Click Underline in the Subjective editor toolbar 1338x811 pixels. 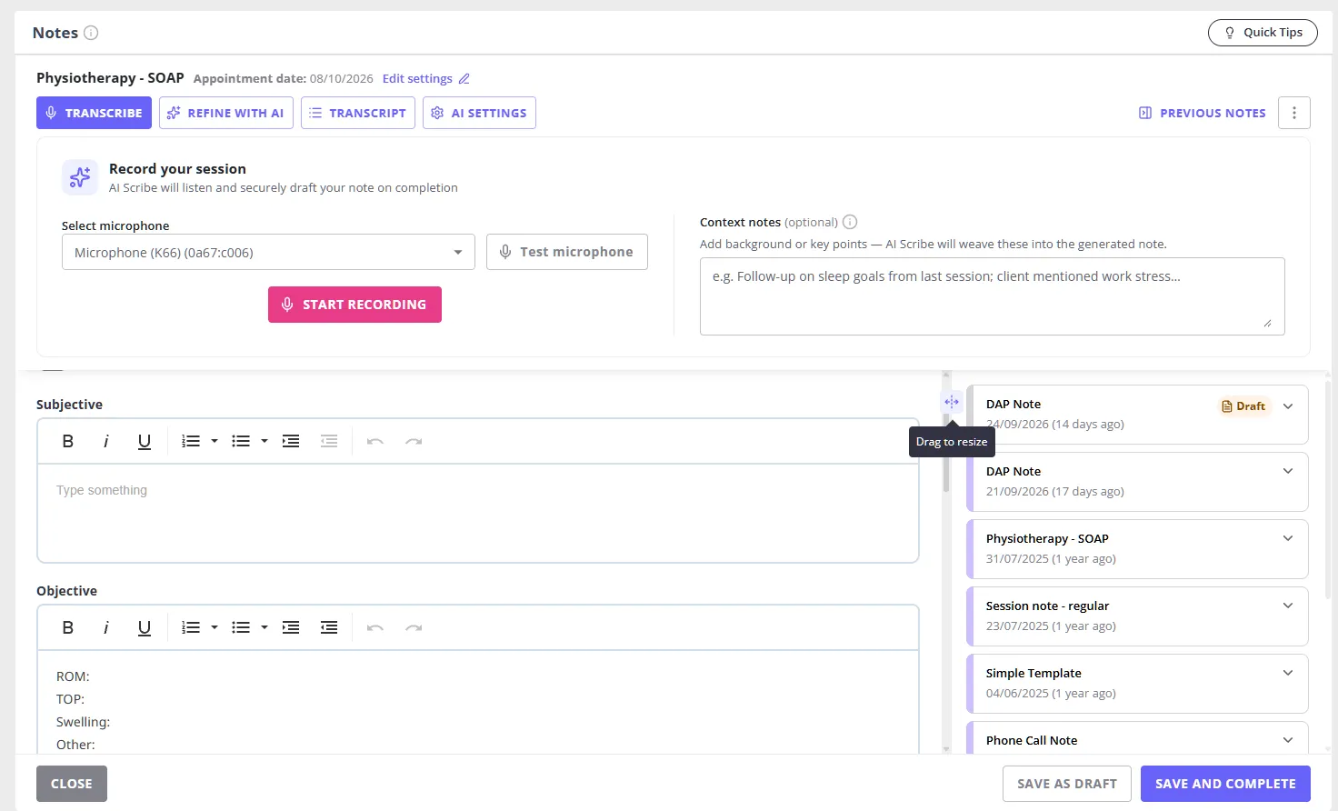pos(144,441)
